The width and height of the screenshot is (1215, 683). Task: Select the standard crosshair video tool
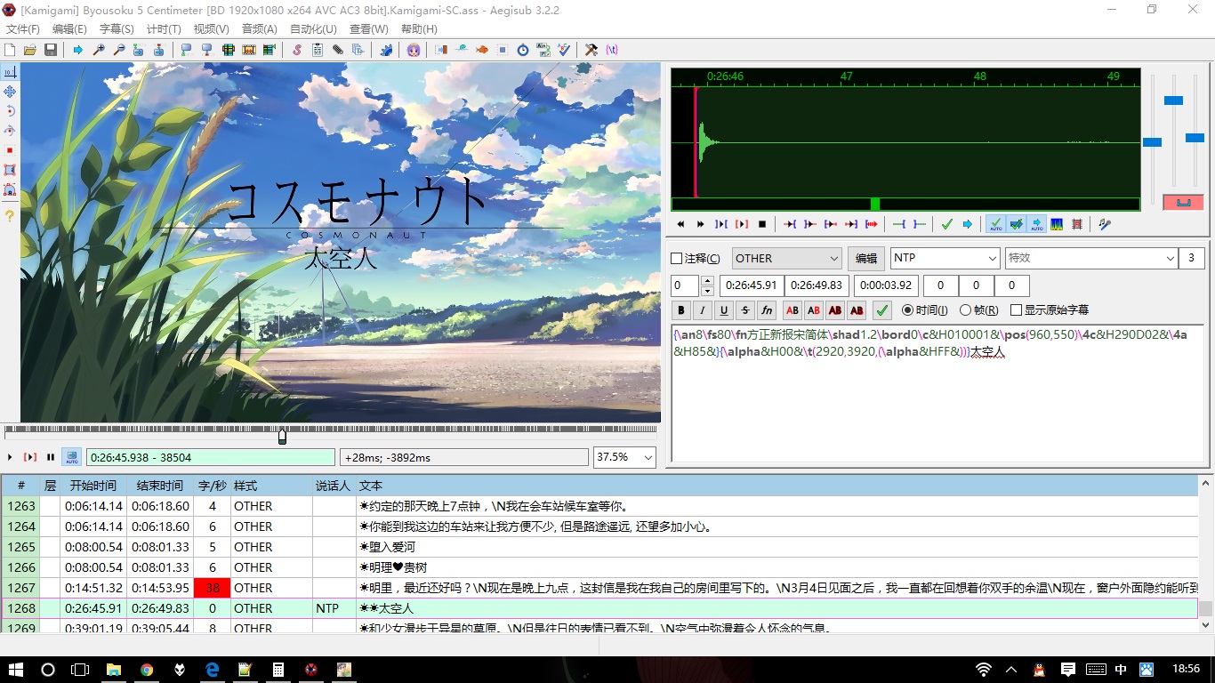[10, 72]
